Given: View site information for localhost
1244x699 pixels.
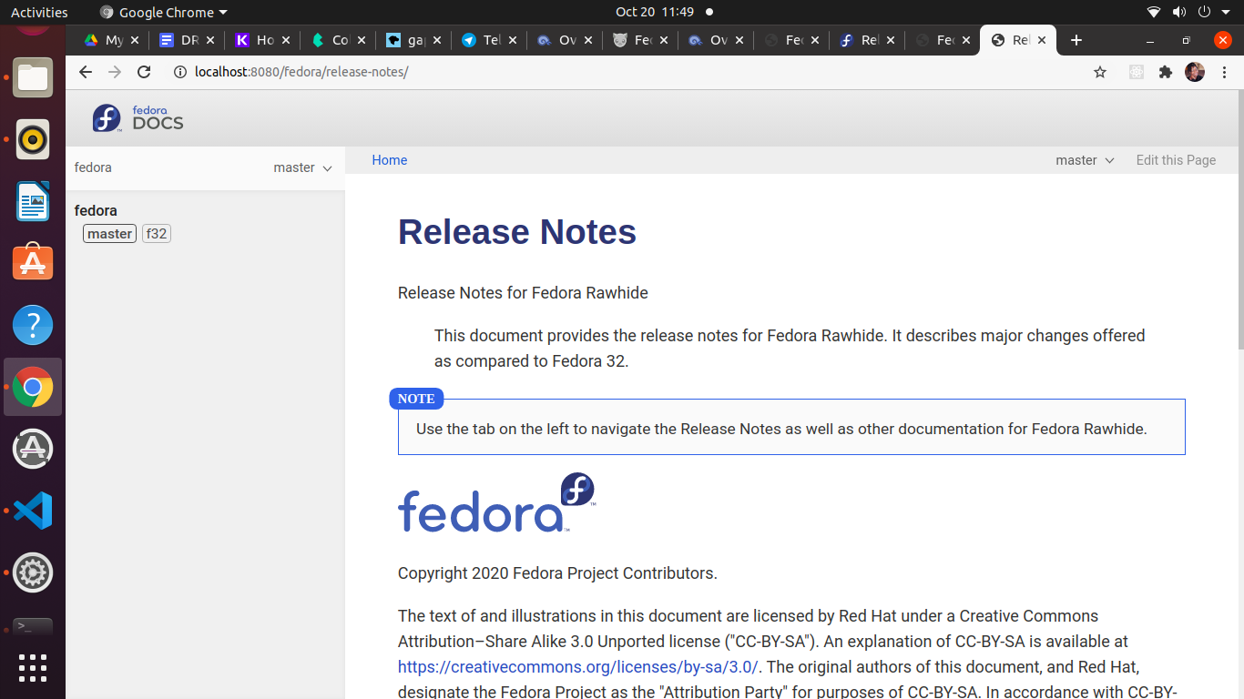Looking at the screenshot, I should point(180,72).
